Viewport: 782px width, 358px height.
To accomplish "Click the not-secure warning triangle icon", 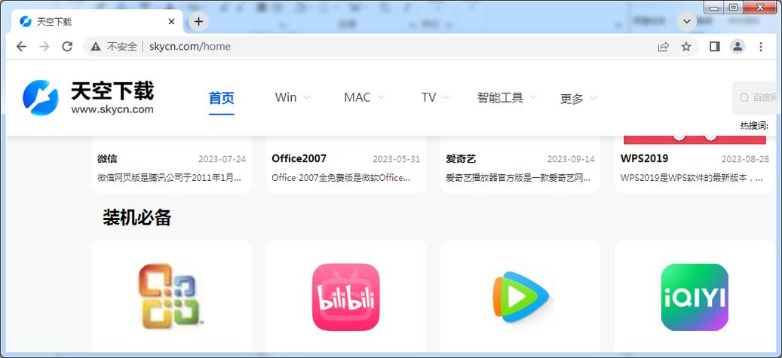I will pyautogui.click(x=96, y=47).
